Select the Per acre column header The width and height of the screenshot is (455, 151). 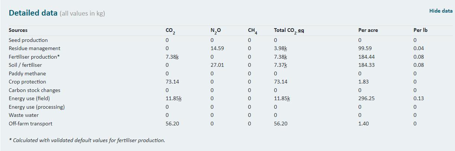pyautogui.click(x=368, y=30)
